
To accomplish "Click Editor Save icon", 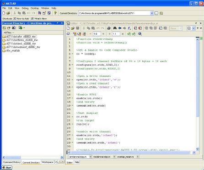I will coord(77,28).
